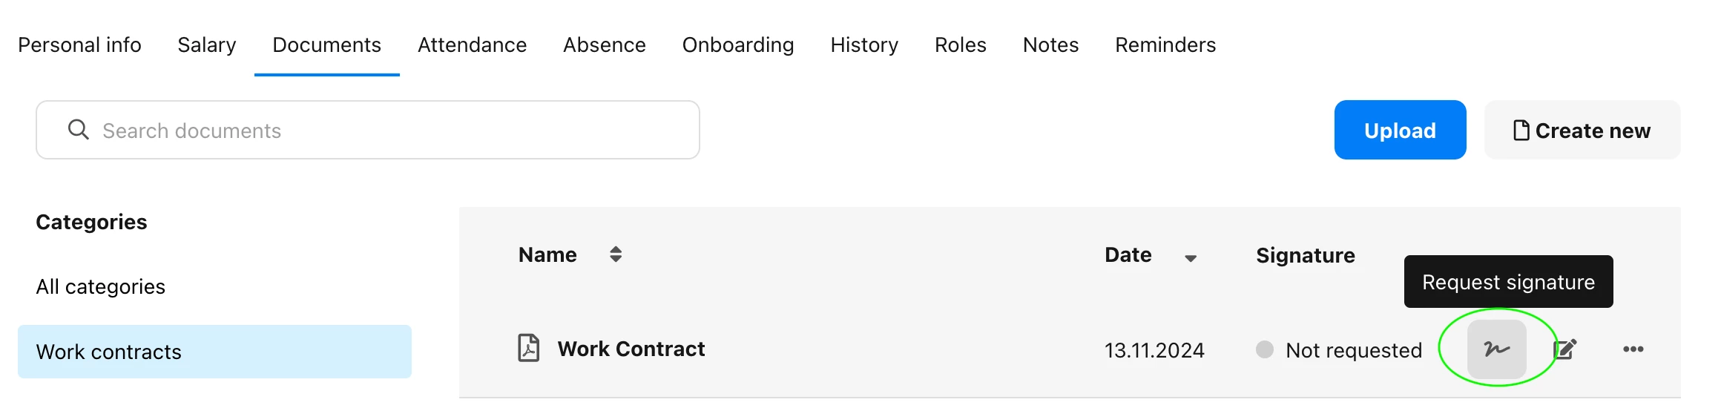
Task: View the History tab
Action: coord(864,45)
